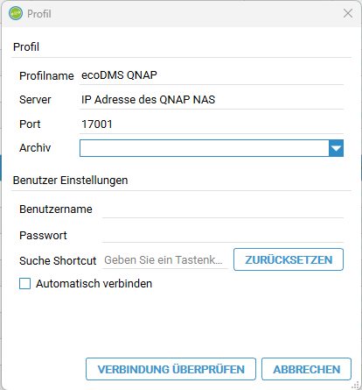Close the Profil dialog with X
The width and height of the screenshot is (362, 390).
coord(348,13)
